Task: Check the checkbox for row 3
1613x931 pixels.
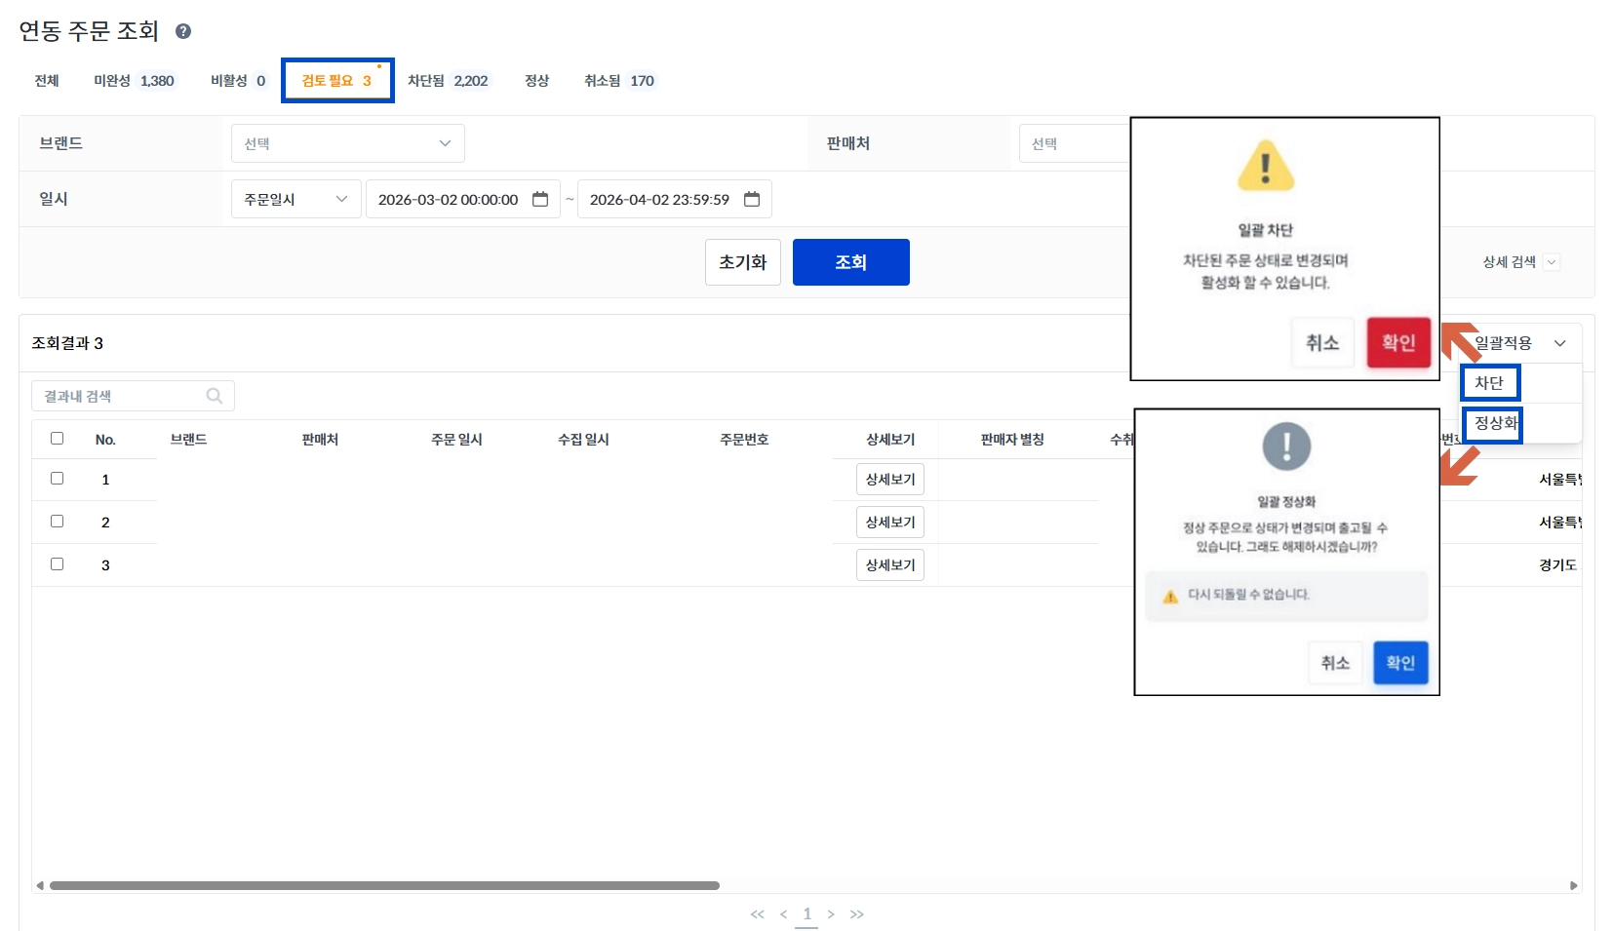Action: click(58, 564)
